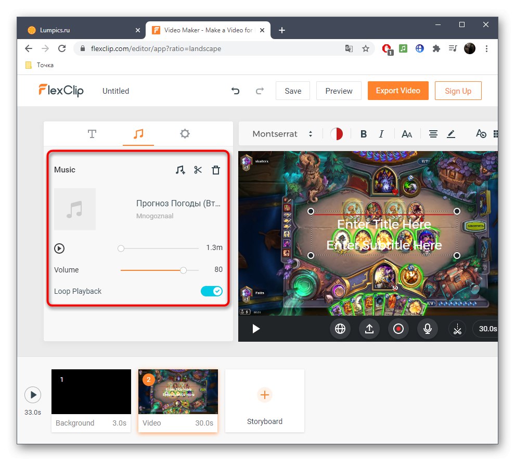
Task: Click the browser profile avatar
Action: (470, 48)
